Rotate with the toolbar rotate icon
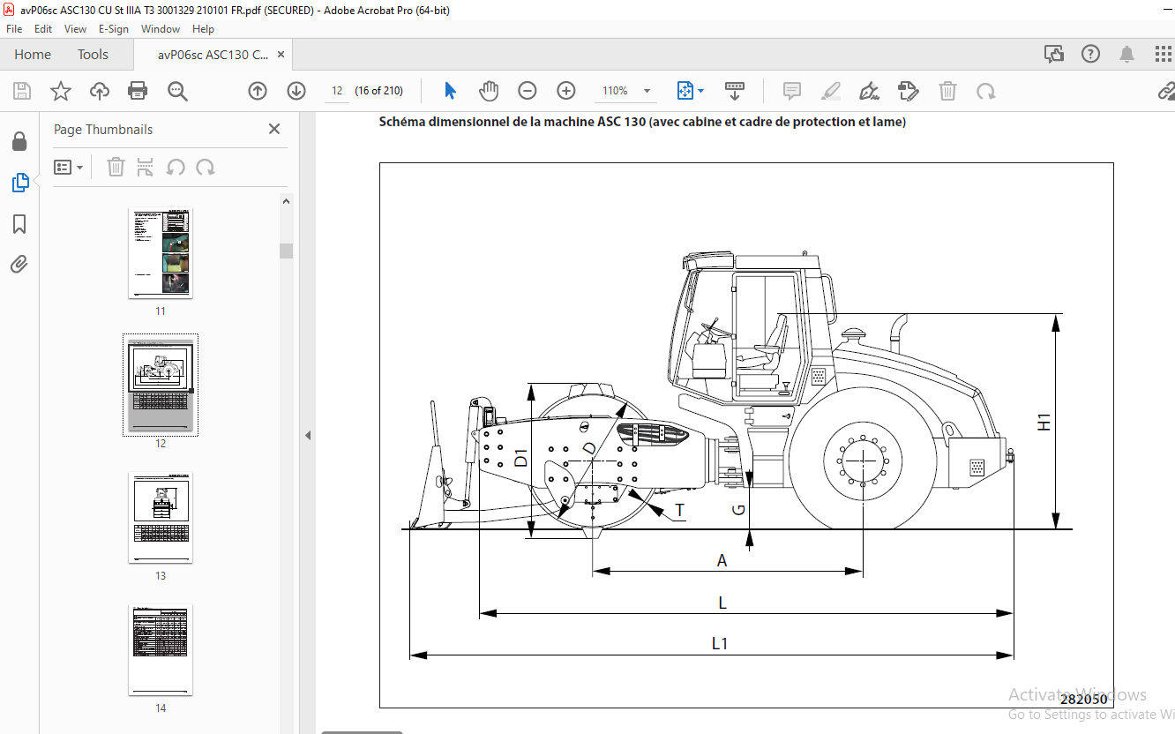Image resolution: width=1175 pixels, height=734 pixels. pos(986,91)
